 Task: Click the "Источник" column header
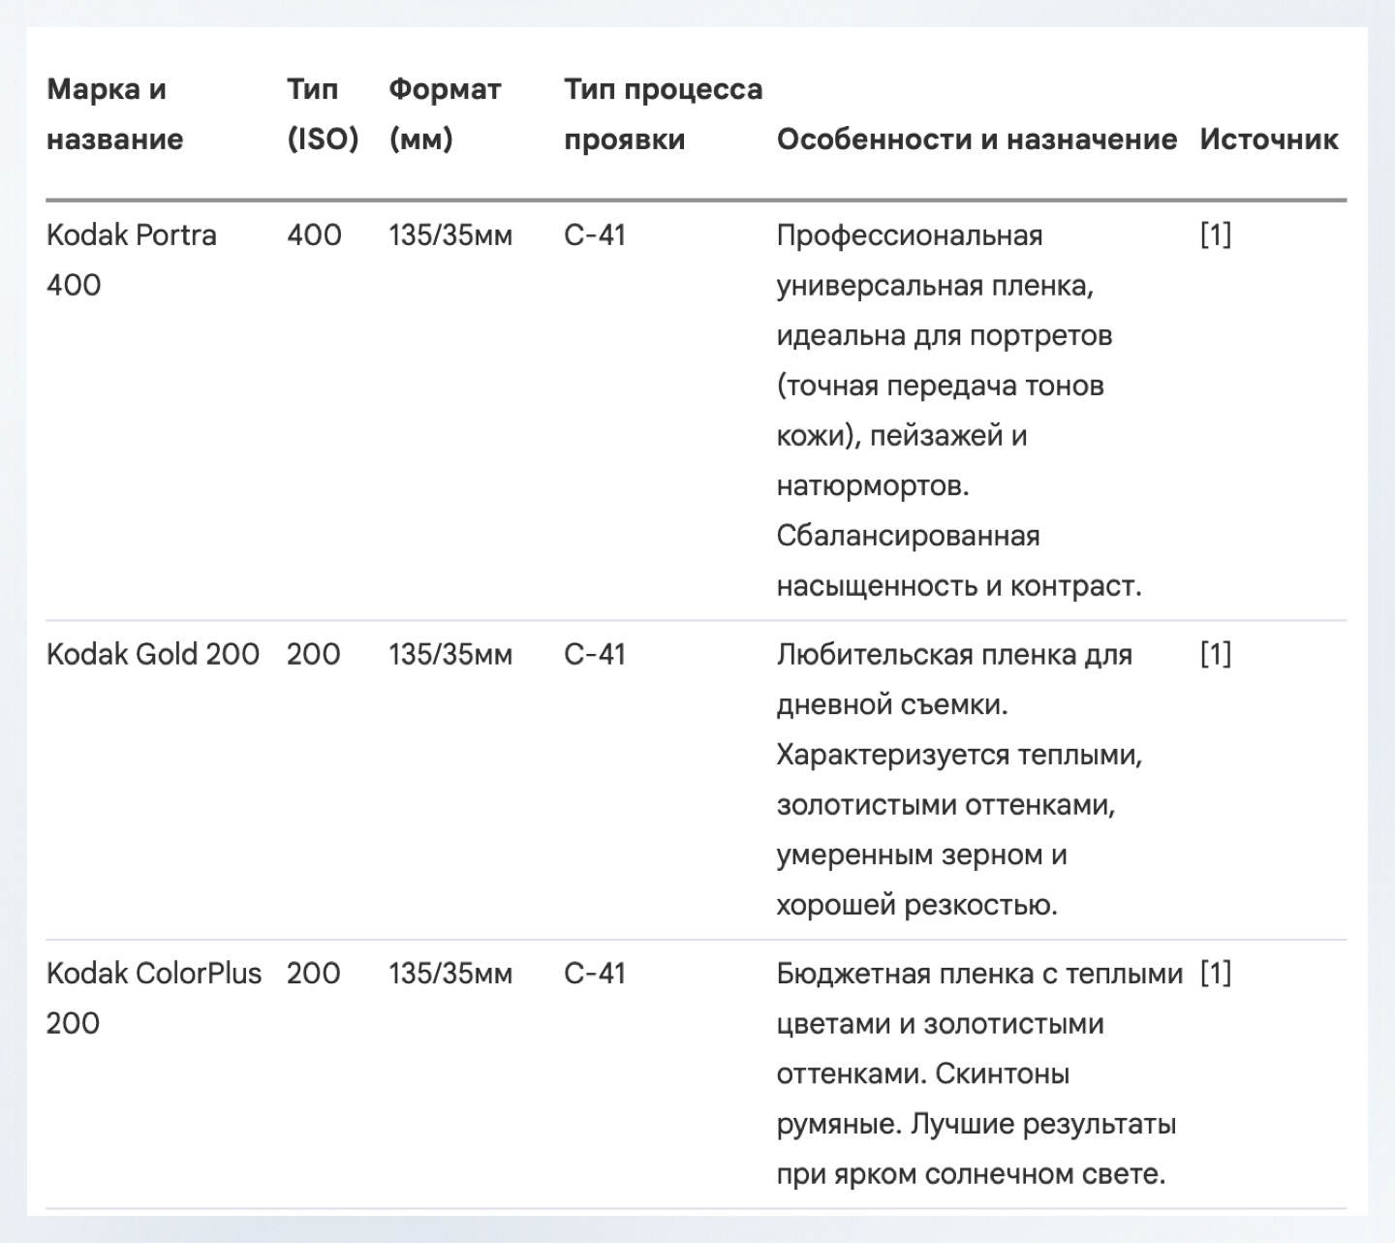pyautogui.click(x=1268, y=140)
